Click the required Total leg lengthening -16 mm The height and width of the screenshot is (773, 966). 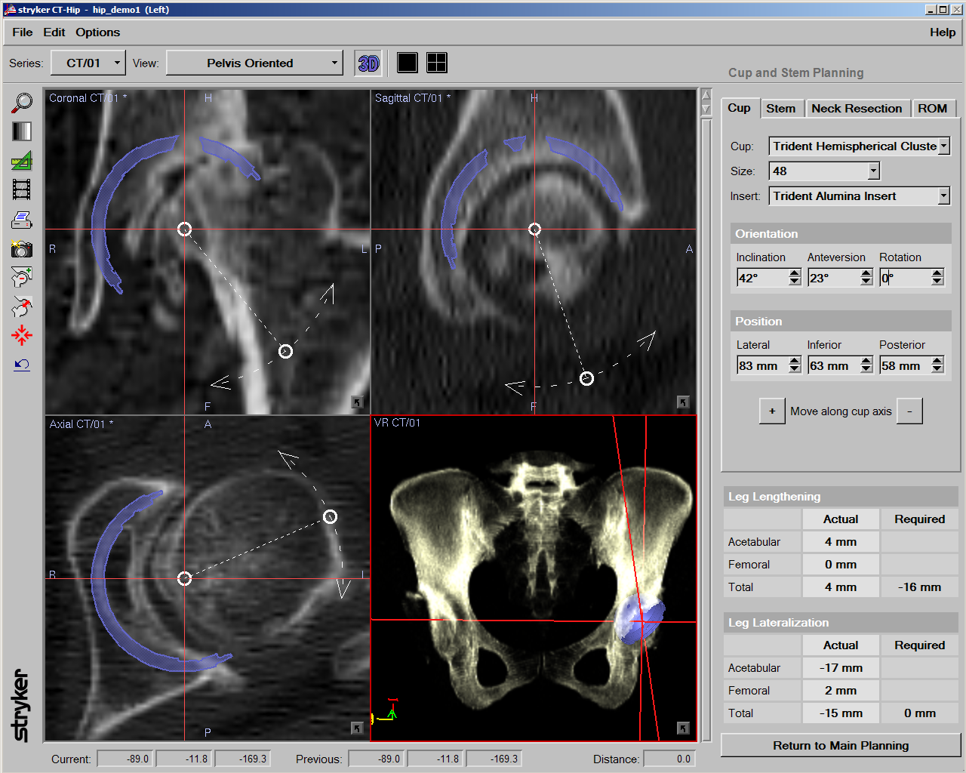(x=919, y=587)
